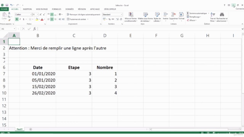Collapse the ribbon
Viewport: 244px width, 137px height.
[x=242, y=24]
